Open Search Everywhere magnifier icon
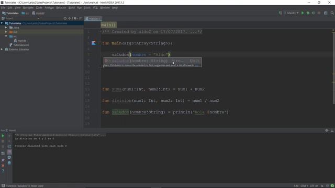Screen dimensions: 335x188 coord(332,13)
